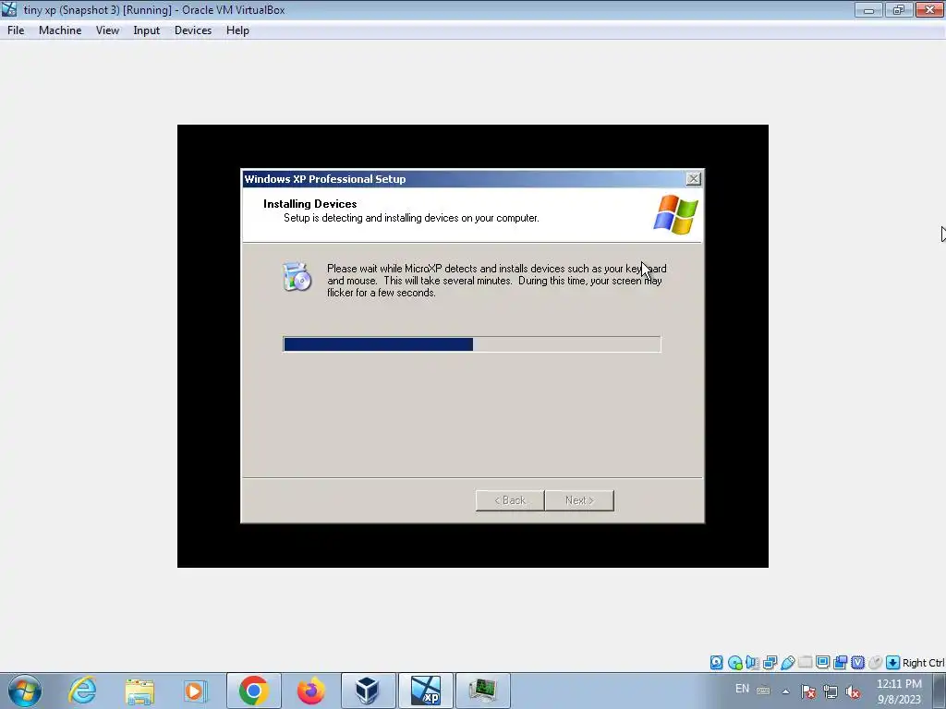Click the recording status icon
The image size is (946, 709).
(840, 663)
